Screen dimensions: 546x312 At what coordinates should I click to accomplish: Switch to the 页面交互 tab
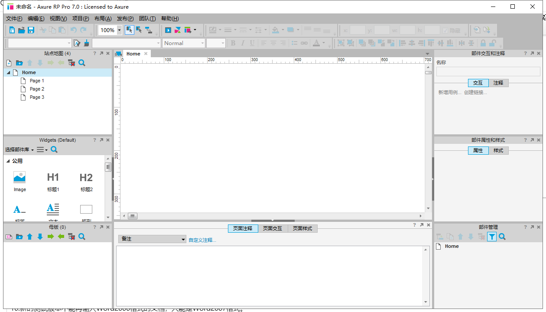(273, 228)
